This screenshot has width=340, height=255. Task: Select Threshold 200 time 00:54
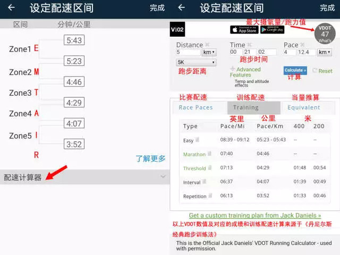[x=319, y=167]
